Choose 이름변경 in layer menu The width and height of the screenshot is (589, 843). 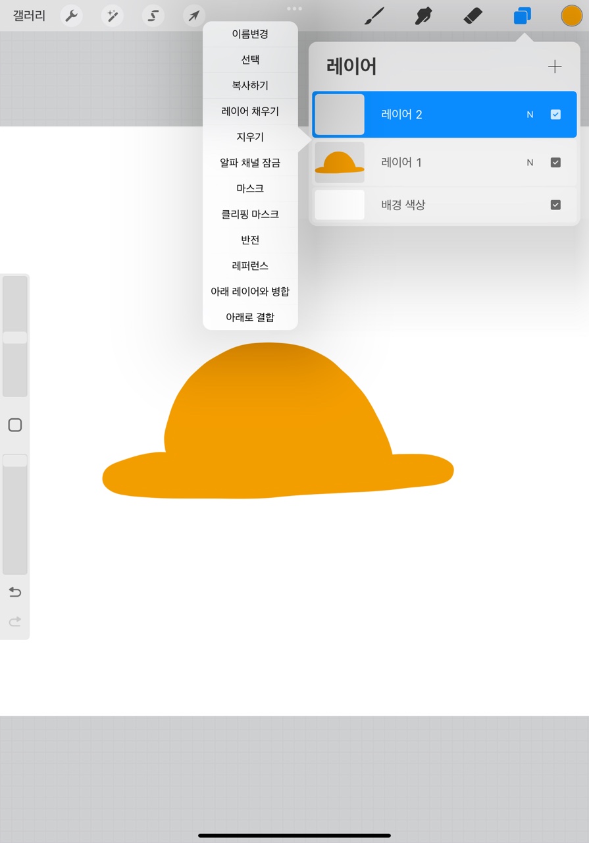pos(250,34)
